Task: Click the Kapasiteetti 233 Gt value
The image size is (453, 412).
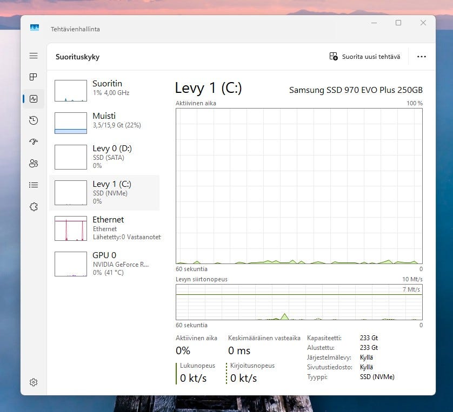Action: 369,338
